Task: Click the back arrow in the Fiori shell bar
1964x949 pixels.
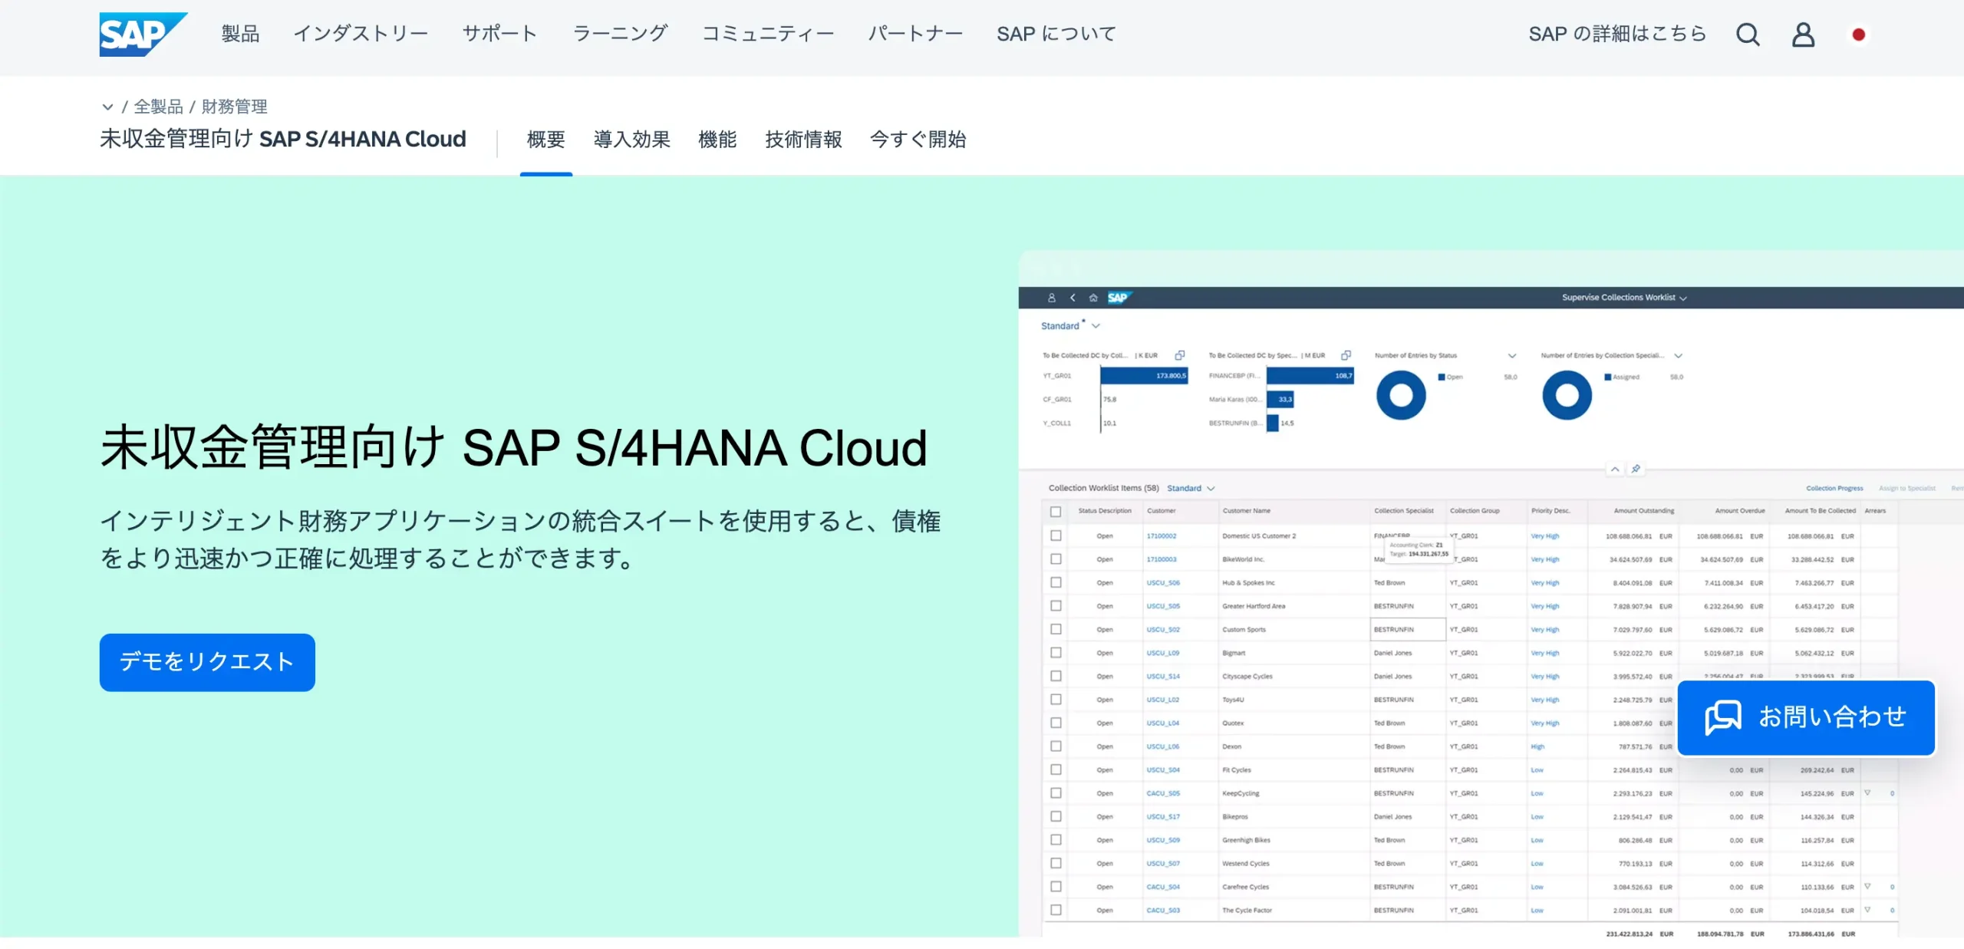Action: click(1073, 298)
